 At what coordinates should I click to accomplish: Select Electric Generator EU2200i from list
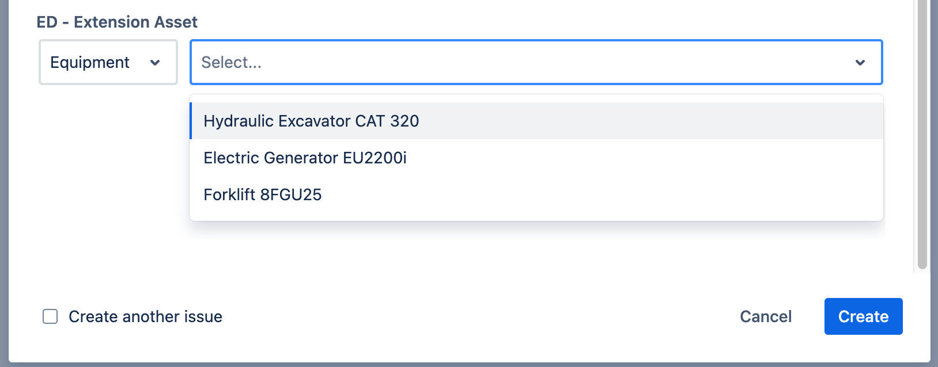305,158
